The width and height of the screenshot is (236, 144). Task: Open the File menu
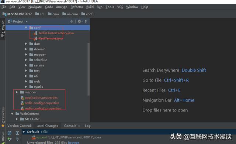click(4, 7)
